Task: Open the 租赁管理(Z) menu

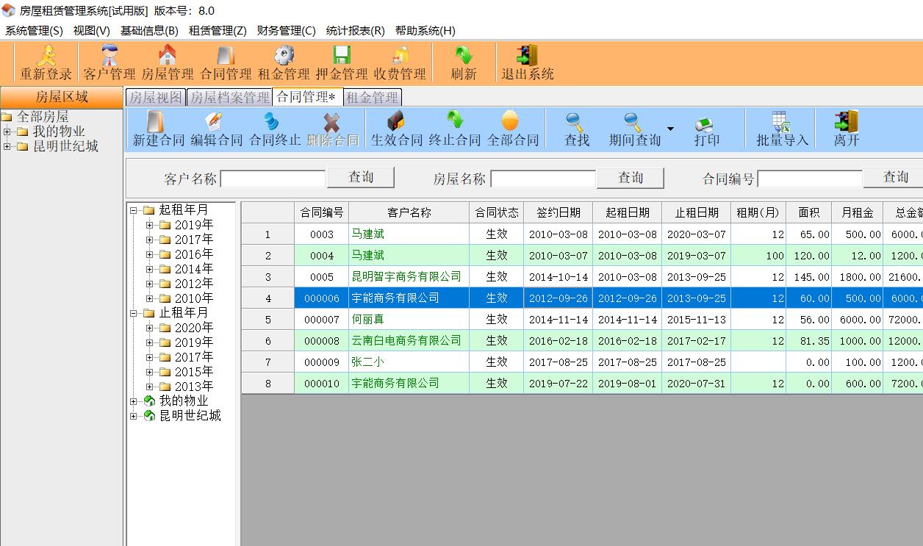Action: [218, 30]
